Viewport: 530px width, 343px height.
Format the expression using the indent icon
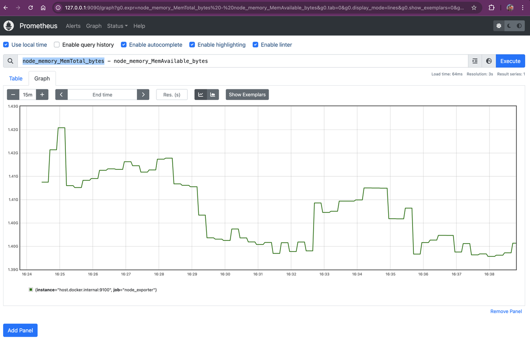tap(475, 61)
